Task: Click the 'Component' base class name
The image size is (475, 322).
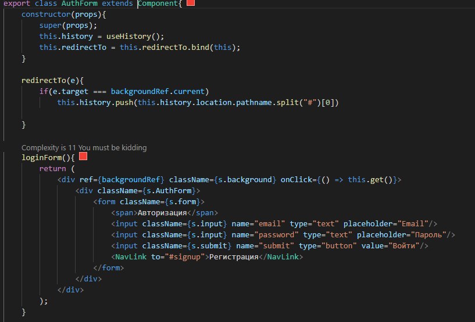Action: (x=158, y=3)
